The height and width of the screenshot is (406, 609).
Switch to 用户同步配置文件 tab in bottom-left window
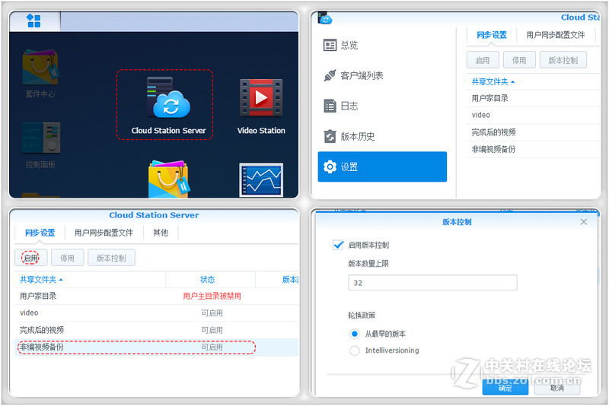104,233
